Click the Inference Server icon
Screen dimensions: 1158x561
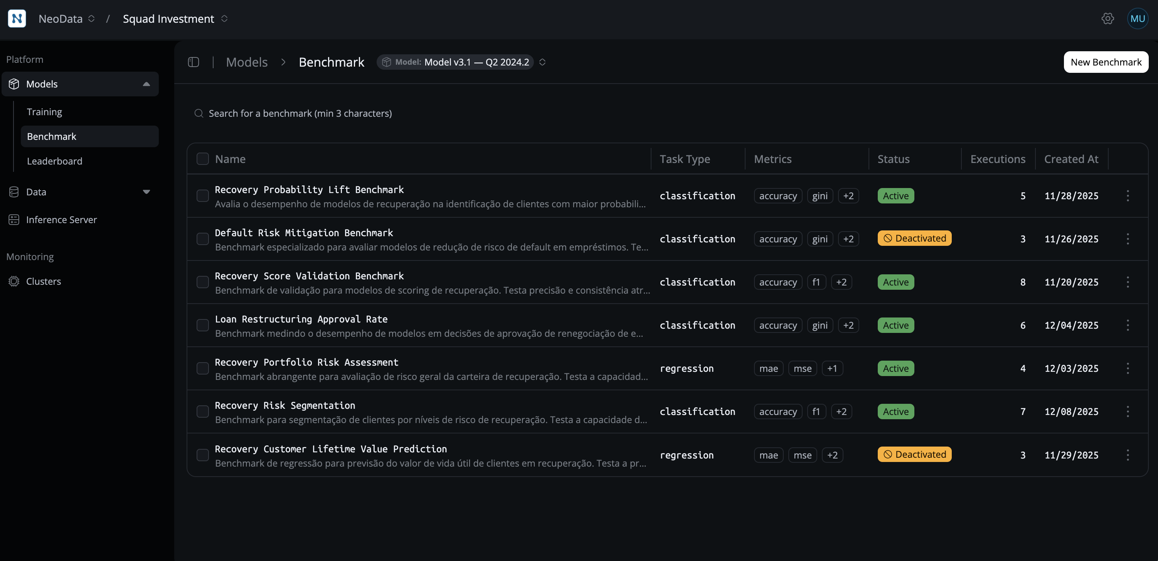click(x=14, y=220)
